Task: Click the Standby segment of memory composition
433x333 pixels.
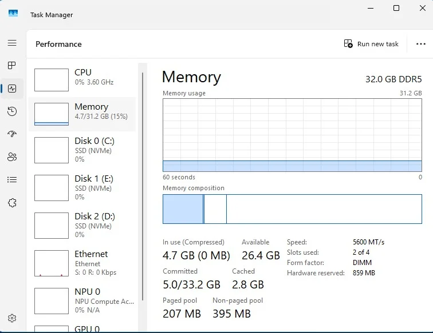Action: 215,209
